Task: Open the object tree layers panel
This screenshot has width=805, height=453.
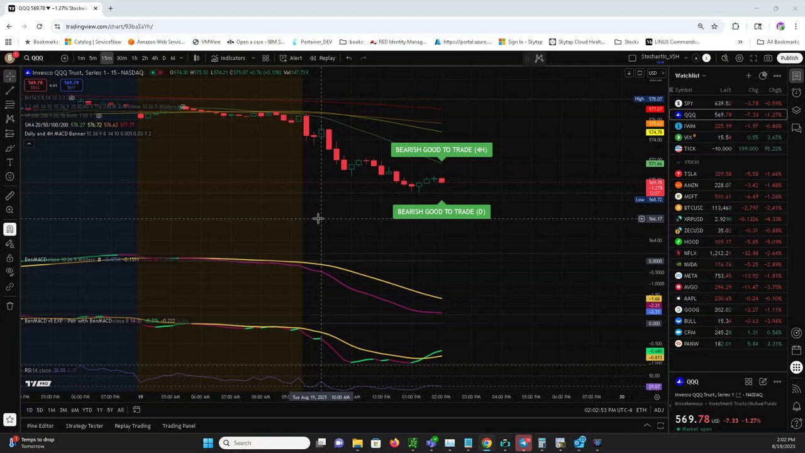Action: [x=796, y=110]
